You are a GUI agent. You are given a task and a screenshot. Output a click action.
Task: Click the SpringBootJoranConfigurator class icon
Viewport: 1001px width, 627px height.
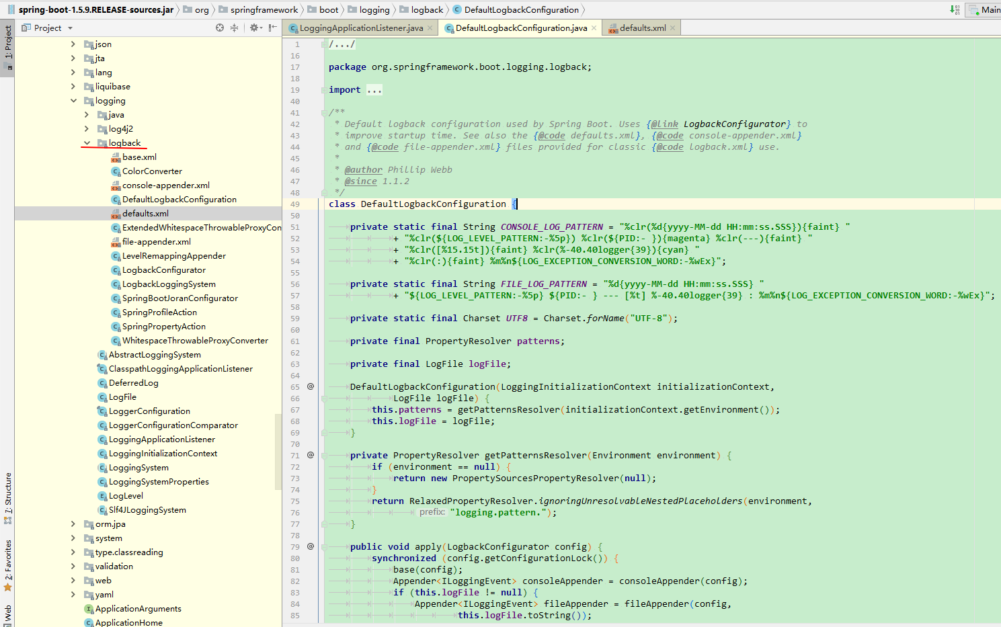click(x=116, y=298)
